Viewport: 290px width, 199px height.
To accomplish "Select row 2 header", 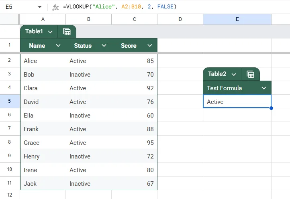I will pos(9,60).
